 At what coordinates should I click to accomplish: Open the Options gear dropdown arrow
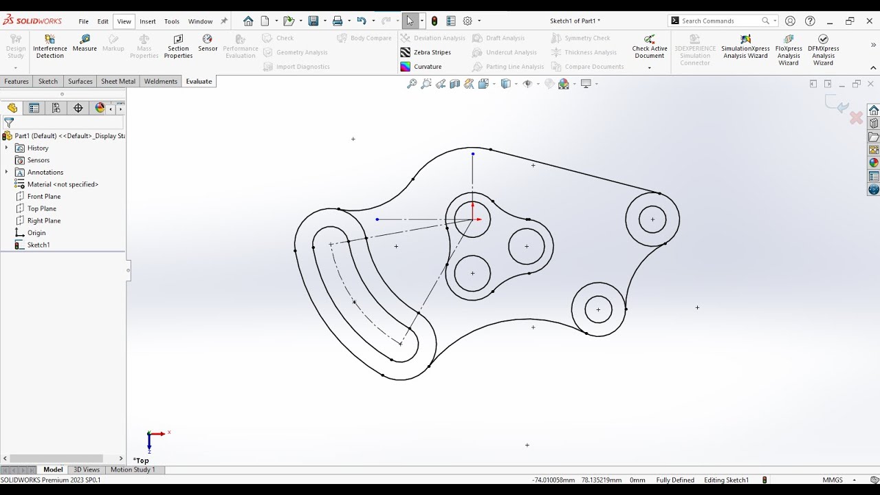(479, 21)
